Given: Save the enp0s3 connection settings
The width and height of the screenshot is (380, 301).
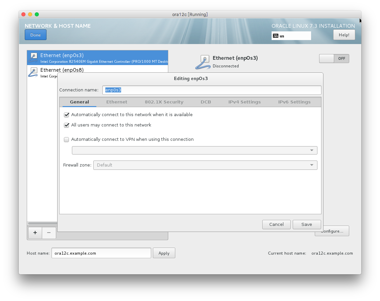Looking at the screenshot, I should coord(306,224).
